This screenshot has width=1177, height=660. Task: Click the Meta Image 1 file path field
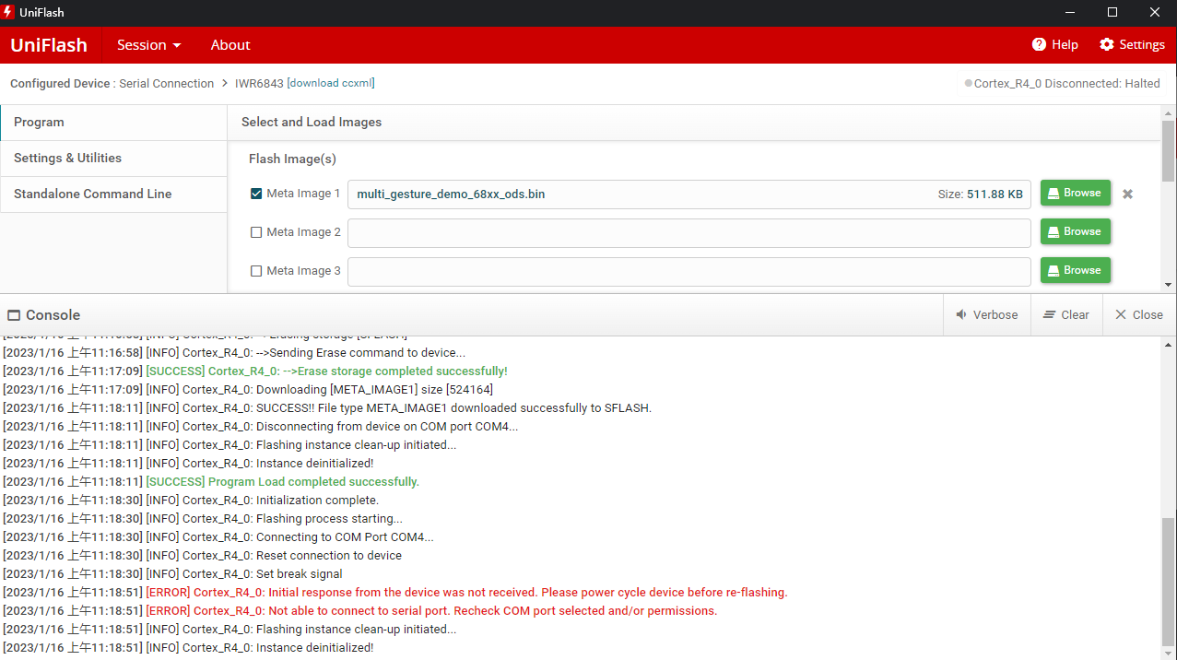[x=689, y=194]
